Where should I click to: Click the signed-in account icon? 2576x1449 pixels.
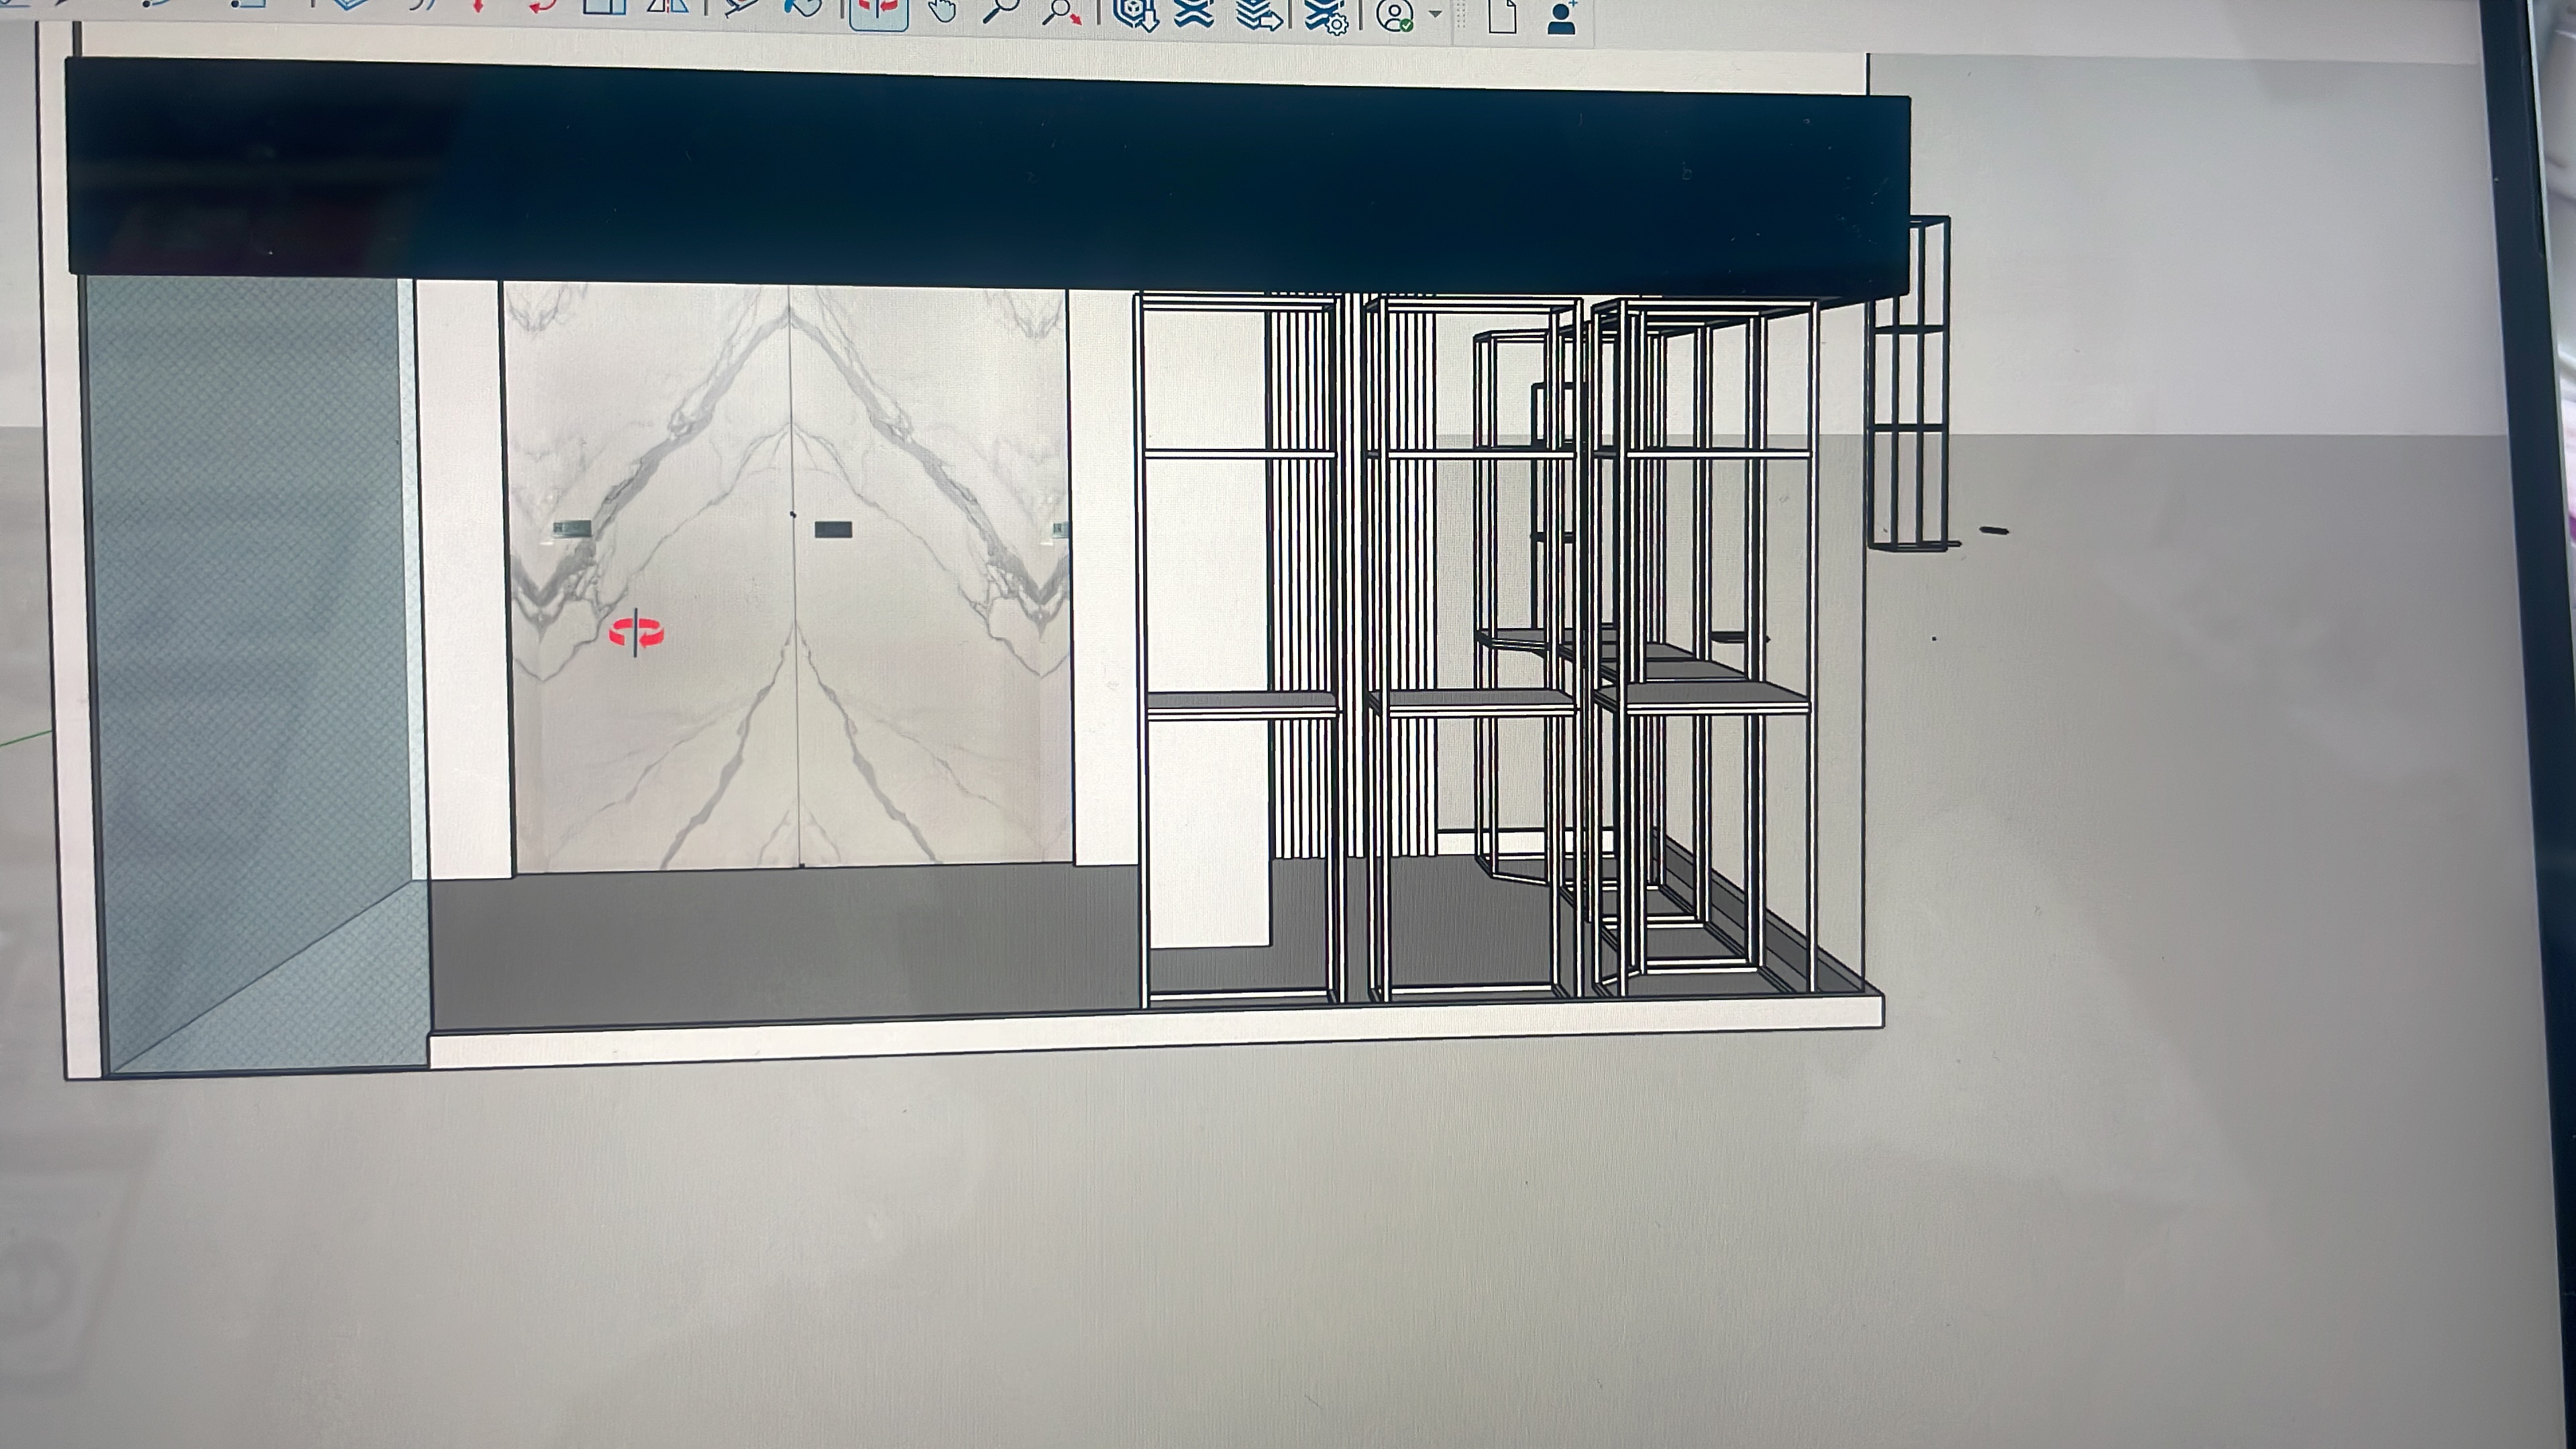tap(1395, 15)
